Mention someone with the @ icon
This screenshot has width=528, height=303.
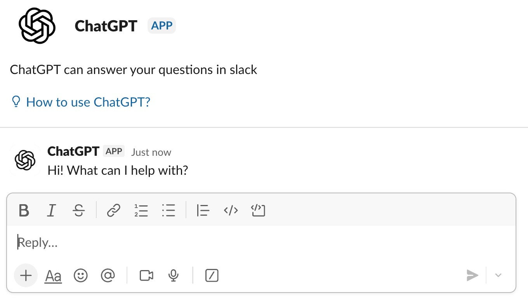click(108, 275)
